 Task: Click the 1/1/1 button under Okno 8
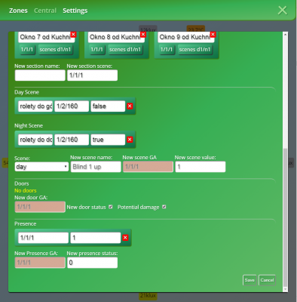[x=96, y=49]
